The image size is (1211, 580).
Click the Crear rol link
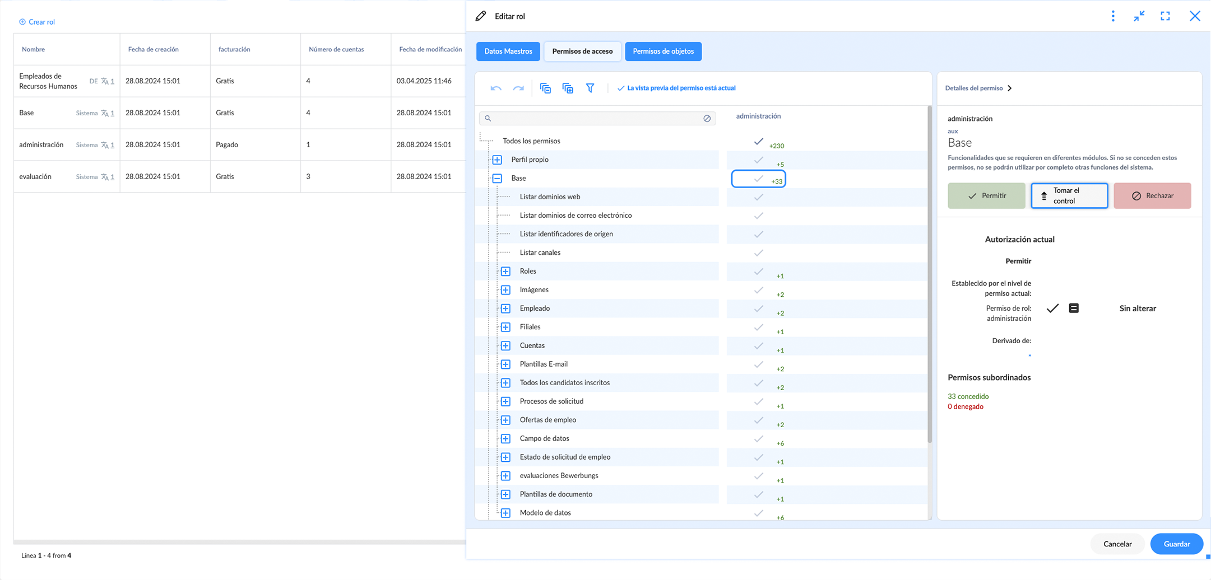(x=37, y=22)
